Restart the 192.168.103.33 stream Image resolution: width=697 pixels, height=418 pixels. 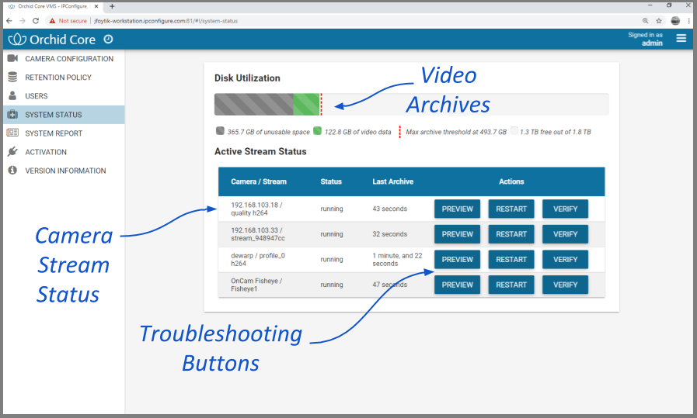click(511, 234)
